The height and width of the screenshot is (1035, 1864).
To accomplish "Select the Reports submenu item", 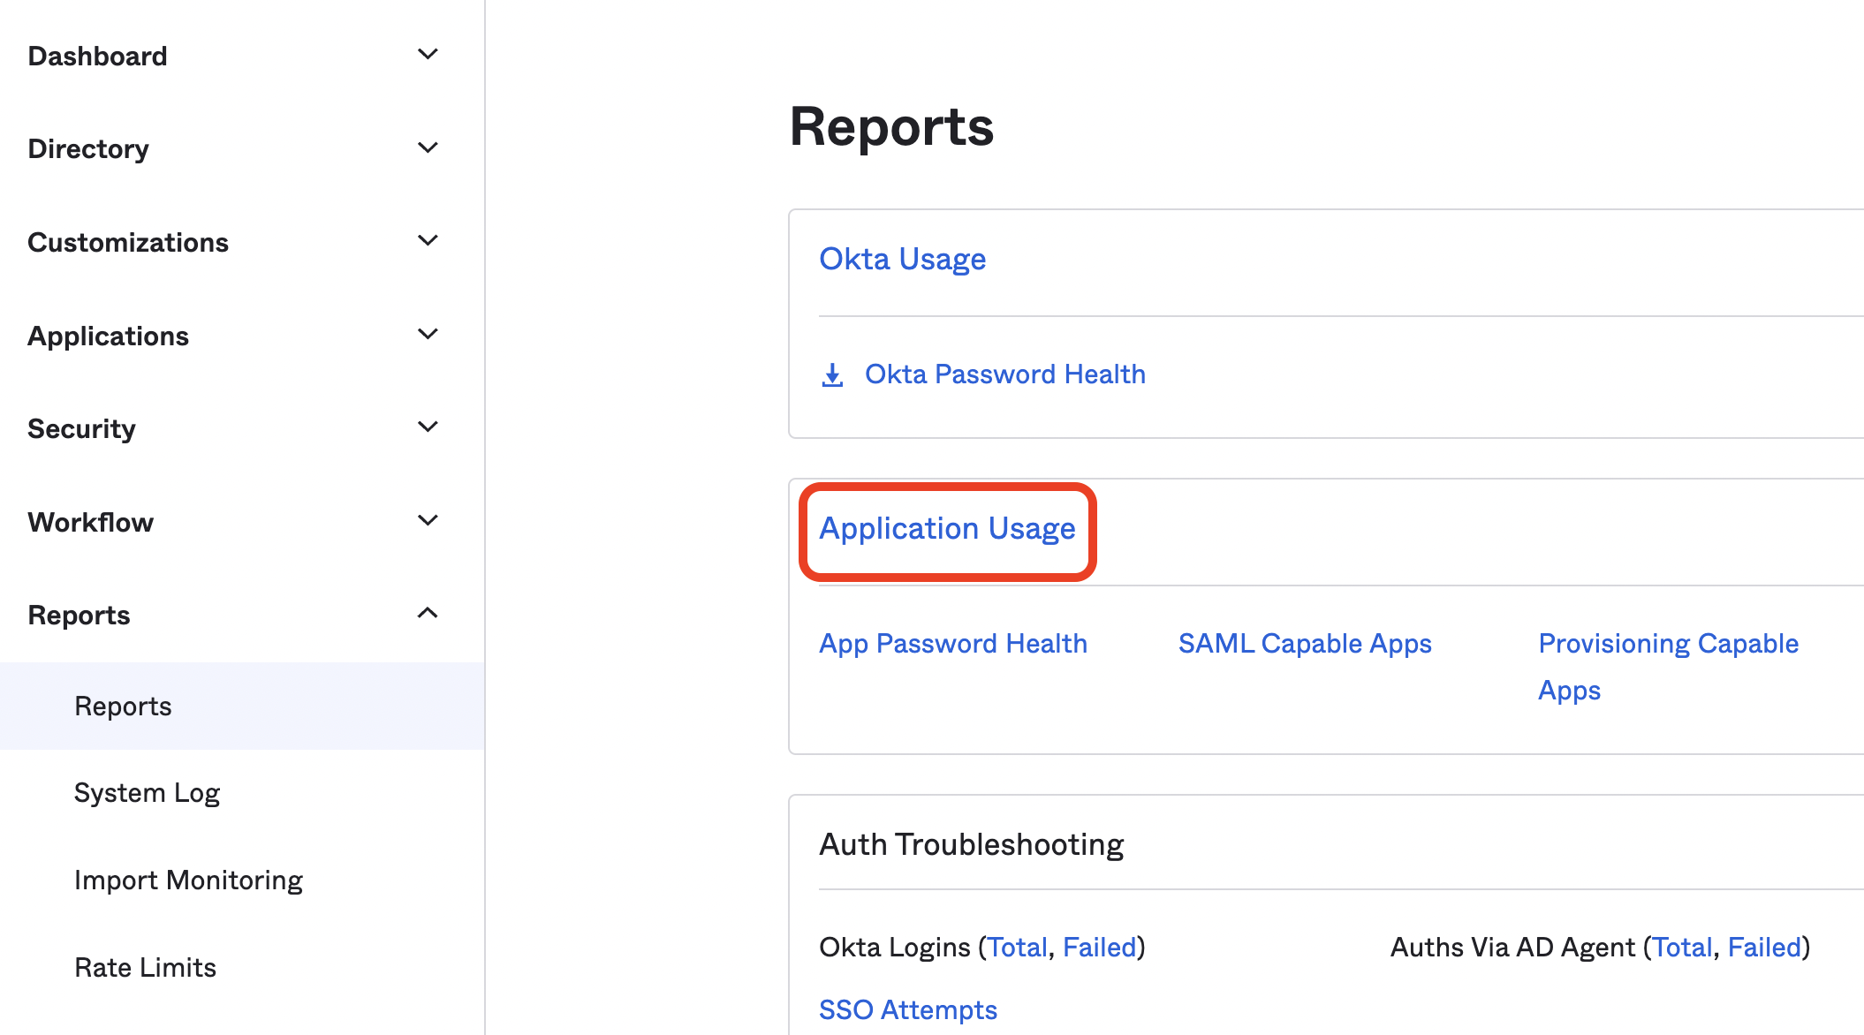I will (x=123, y=706).
